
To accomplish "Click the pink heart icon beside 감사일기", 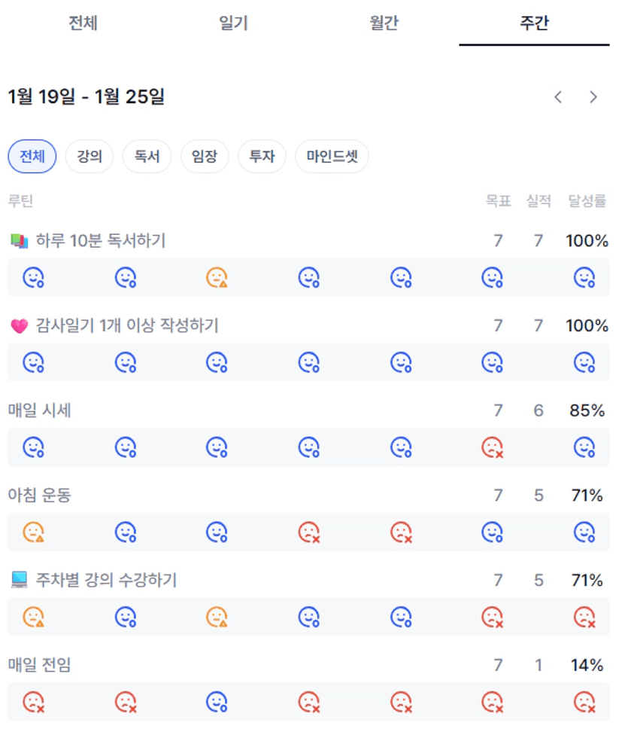I will coord(19,326).
